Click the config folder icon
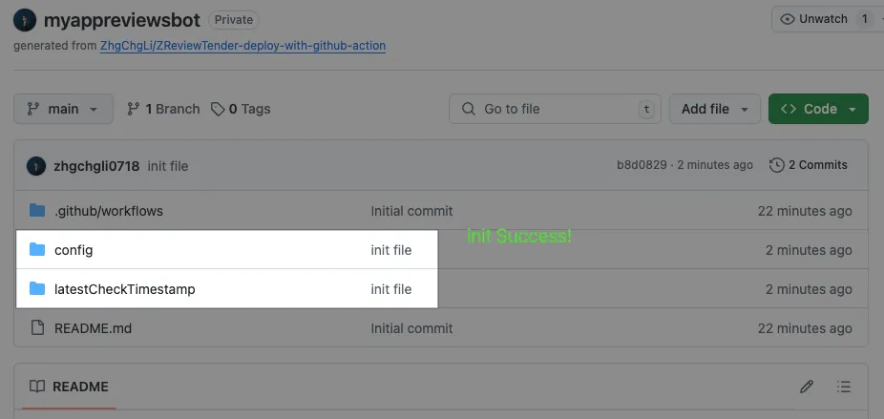This screenshot has height=419, width=884. pyautogui.click(x=37, y=250)
